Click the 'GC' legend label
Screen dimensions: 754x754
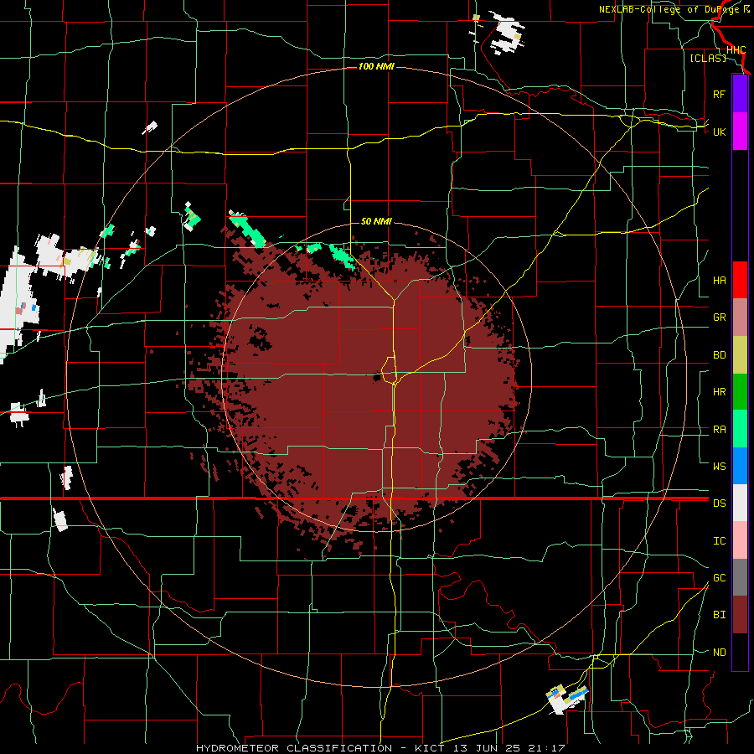[719, 577]
